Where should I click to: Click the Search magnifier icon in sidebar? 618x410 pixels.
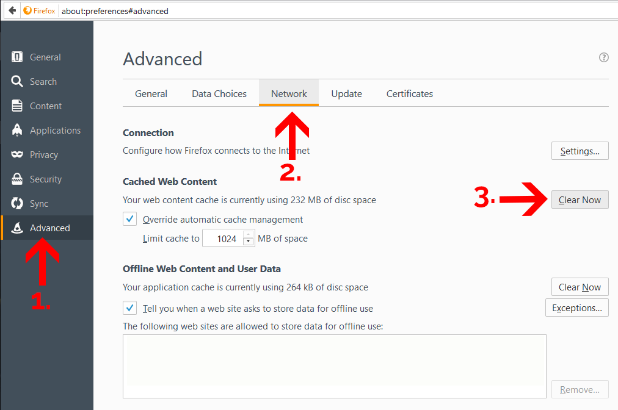click(x=17, y=82)
